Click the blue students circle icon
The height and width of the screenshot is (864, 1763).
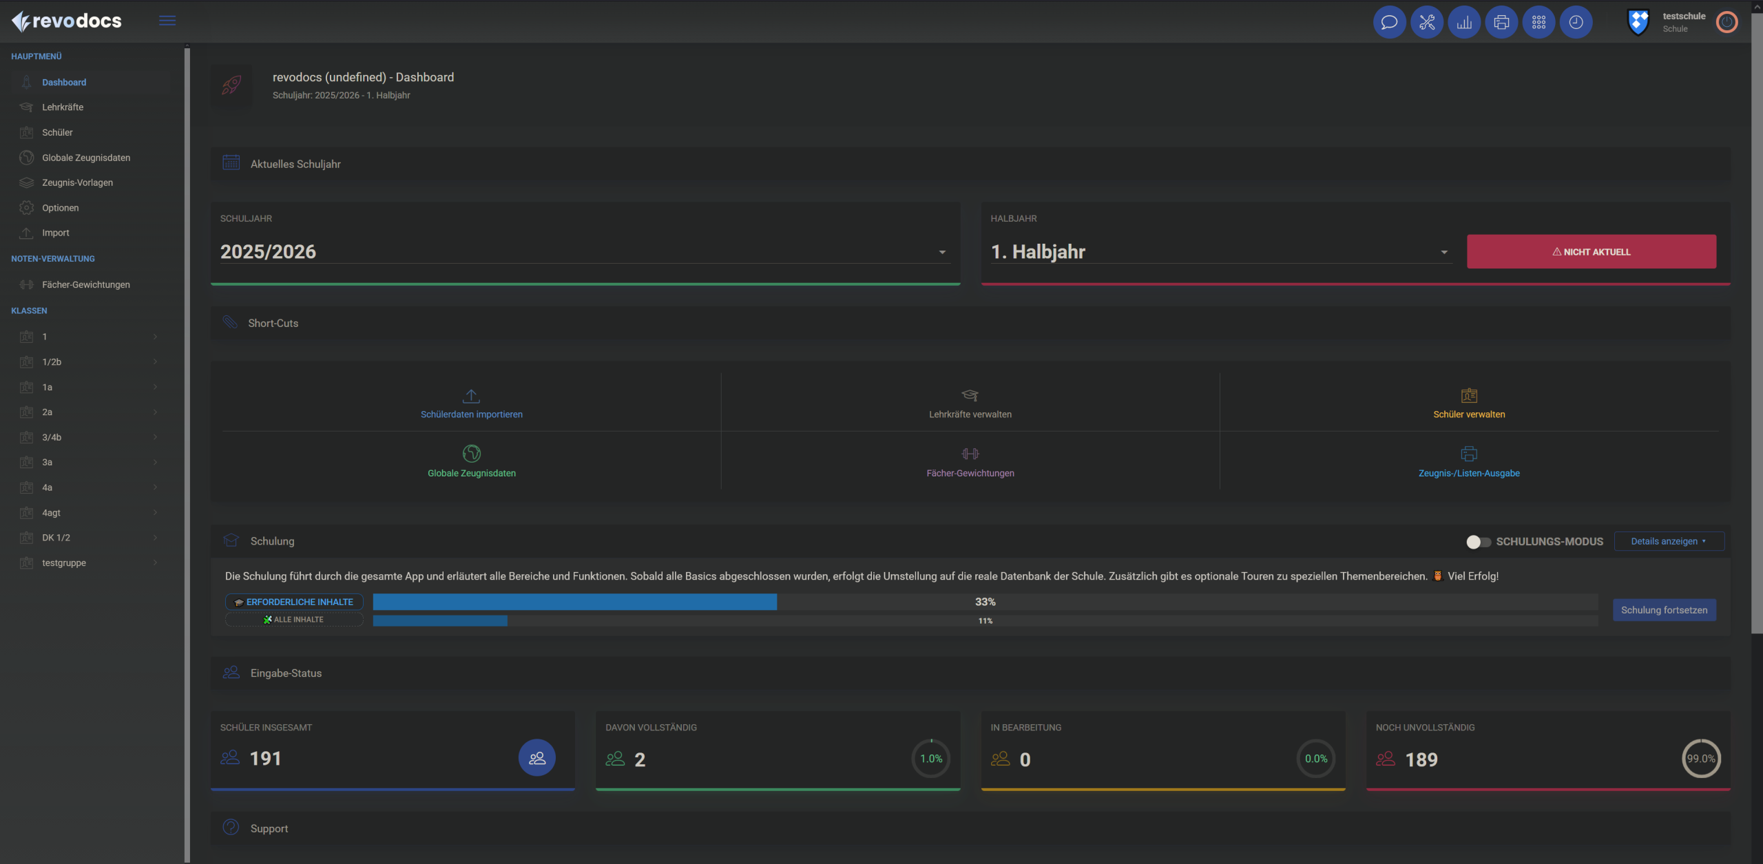[x=536, y=757]
